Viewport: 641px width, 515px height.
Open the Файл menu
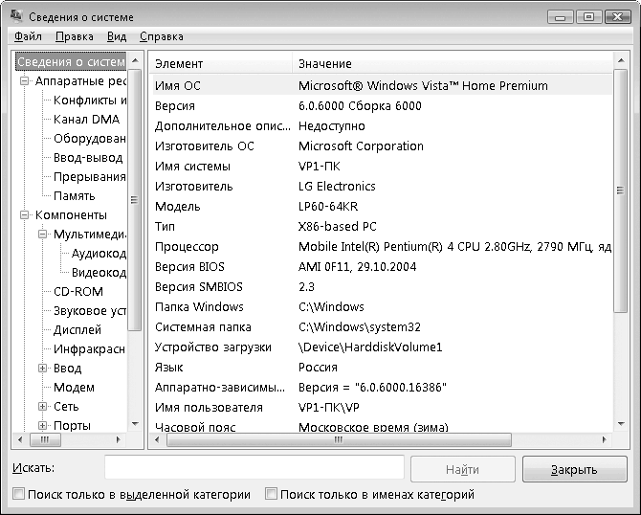(28, 36)
